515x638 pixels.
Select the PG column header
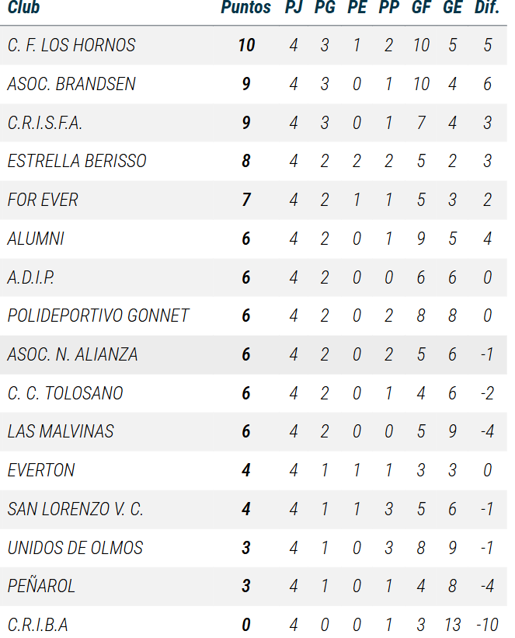tap(325, 9)
